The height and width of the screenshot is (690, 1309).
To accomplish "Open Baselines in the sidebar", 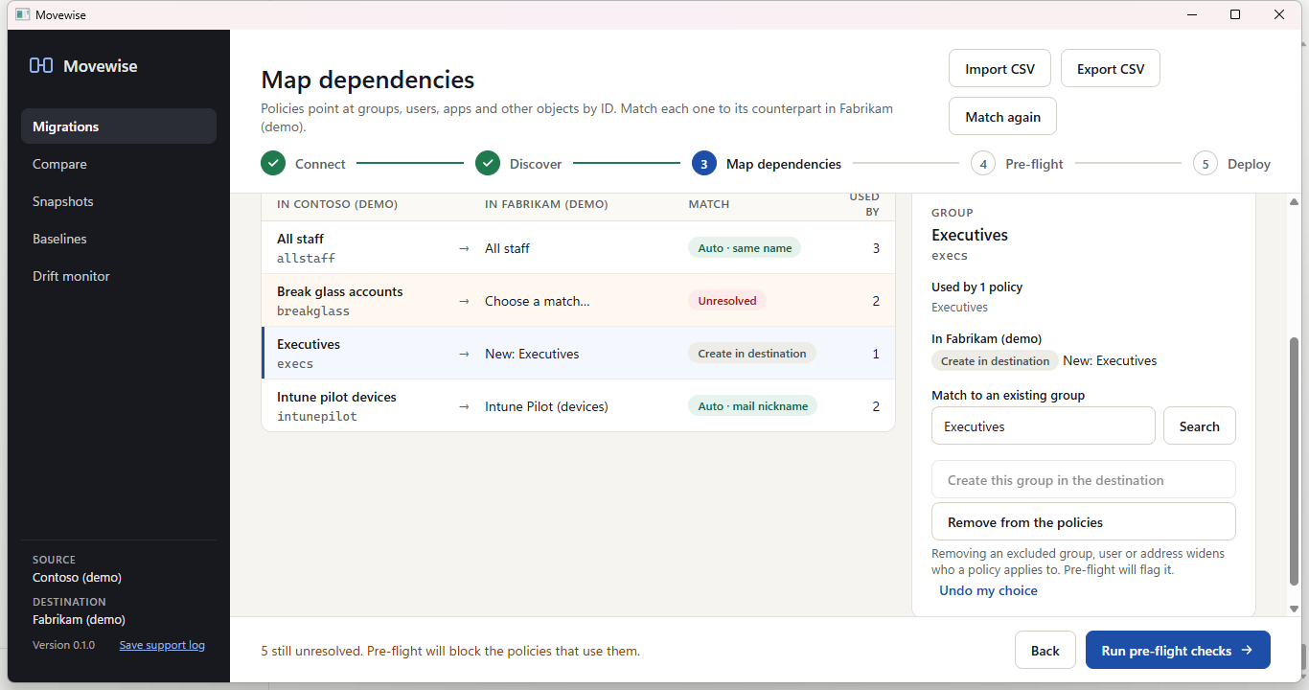I will [x=119, y=239].
